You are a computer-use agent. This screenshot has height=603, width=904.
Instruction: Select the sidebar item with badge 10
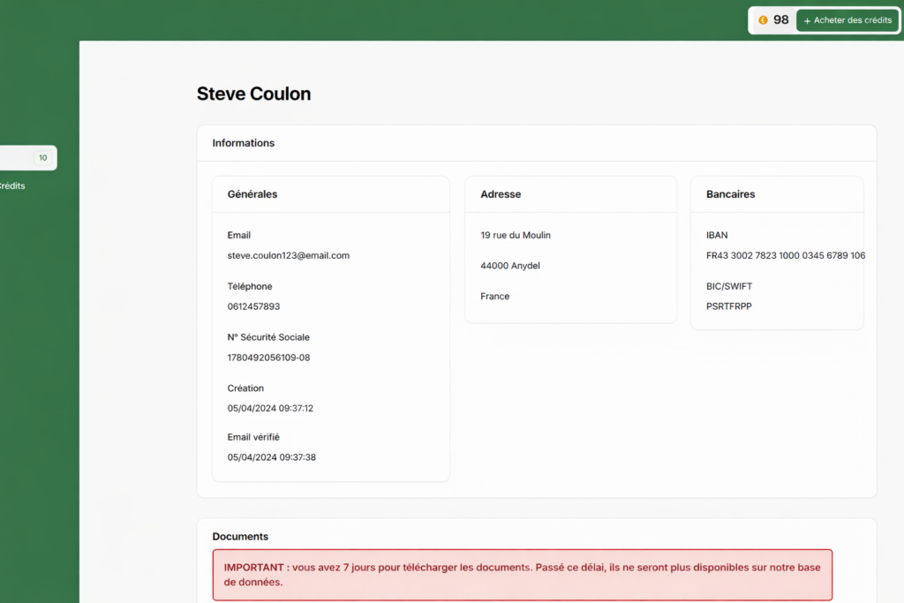[26, 158]
